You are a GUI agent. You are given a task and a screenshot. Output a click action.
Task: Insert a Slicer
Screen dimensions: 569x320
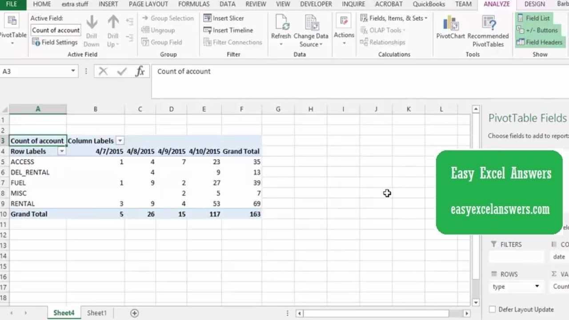coord(224,18)
